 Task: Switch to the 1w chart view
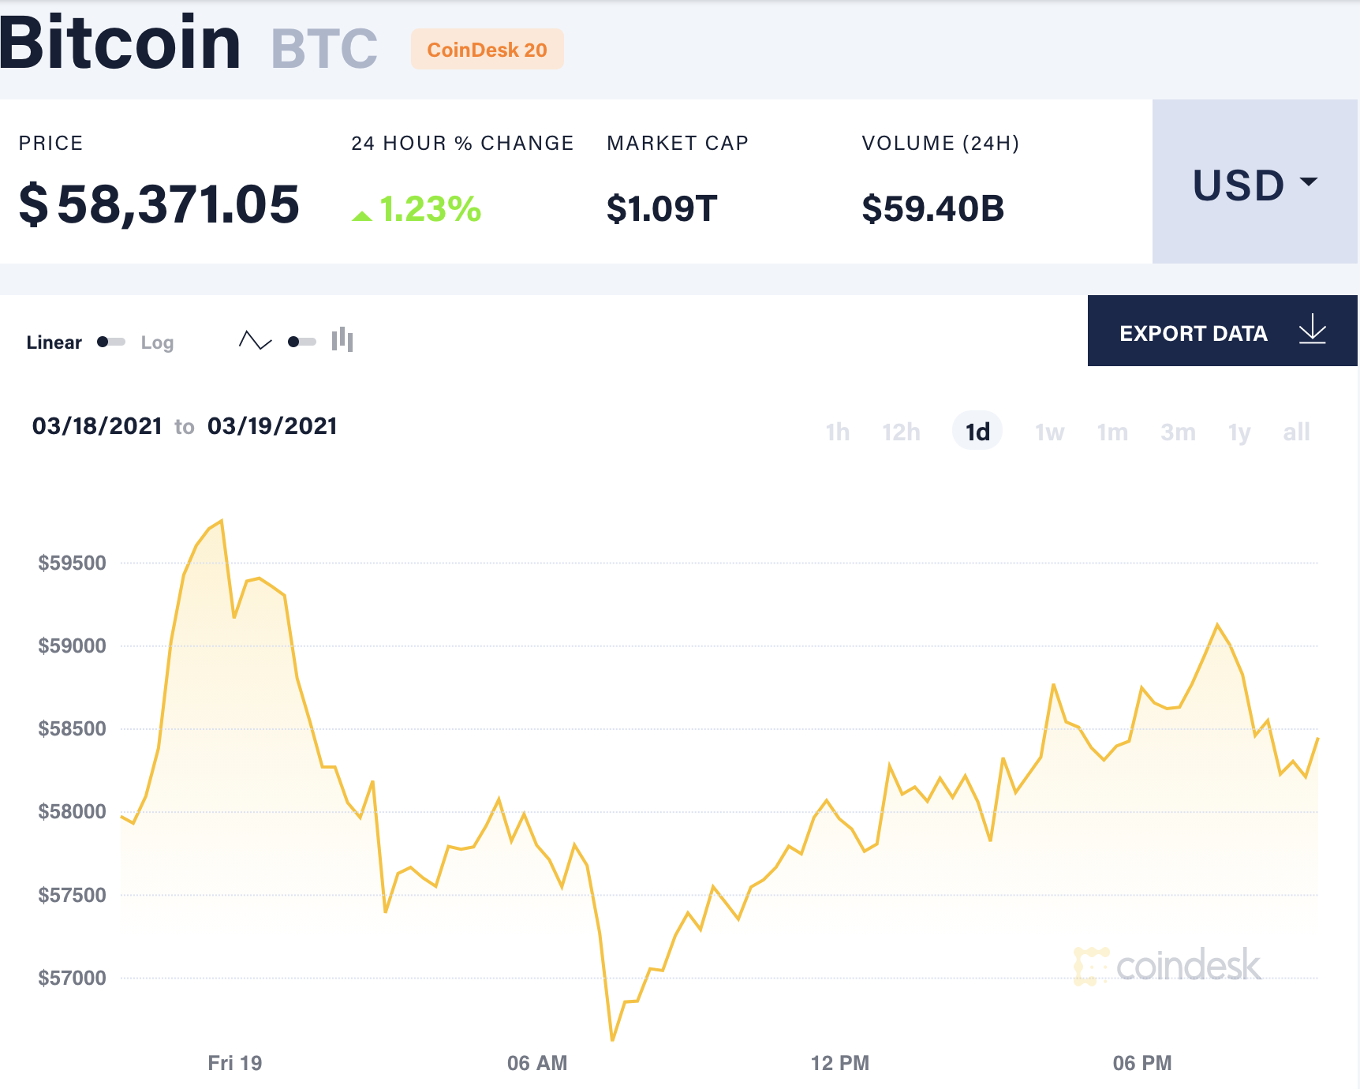(x=1048, y=432)
